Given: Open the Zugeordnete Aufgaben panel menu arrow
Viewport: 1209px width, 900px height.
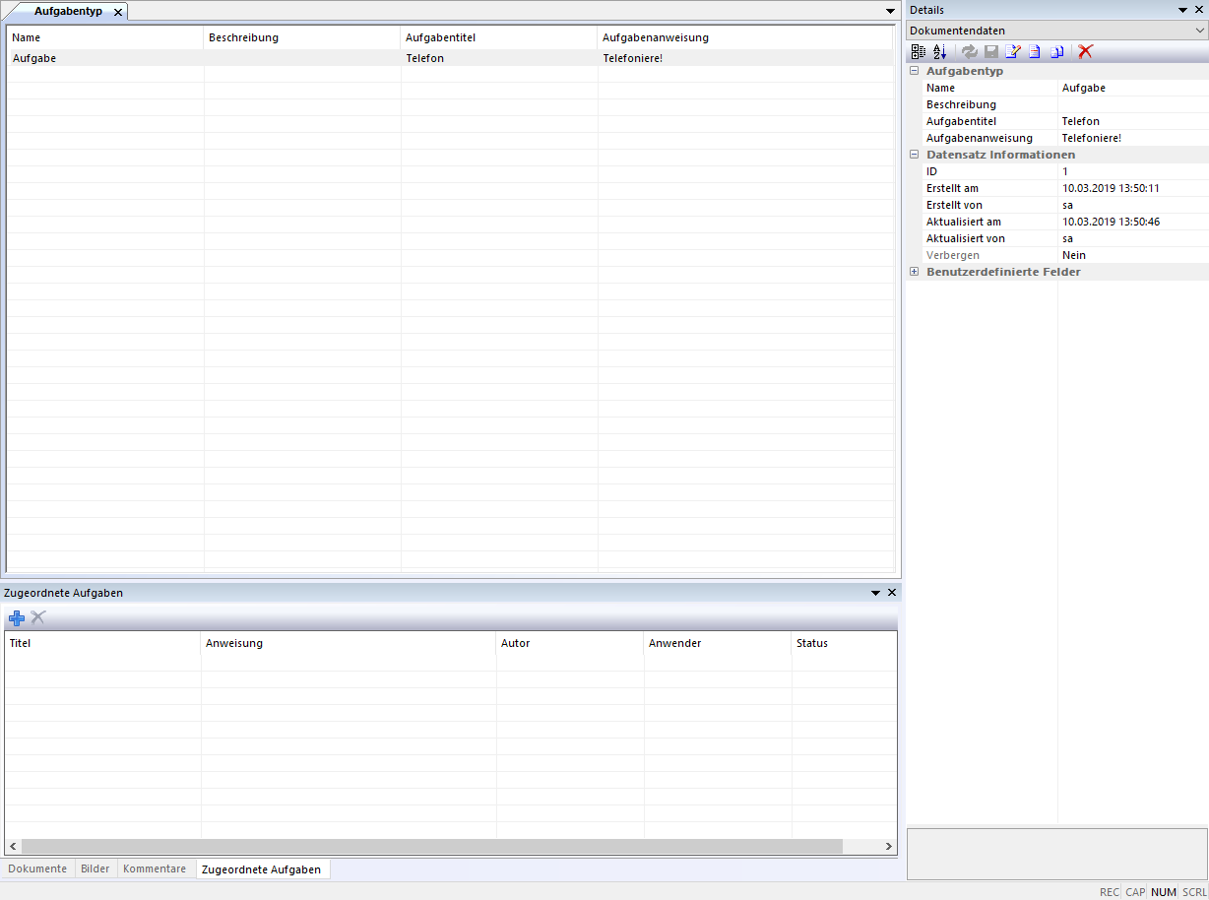Looking at the screenshot, I should [x=875, y=593].
